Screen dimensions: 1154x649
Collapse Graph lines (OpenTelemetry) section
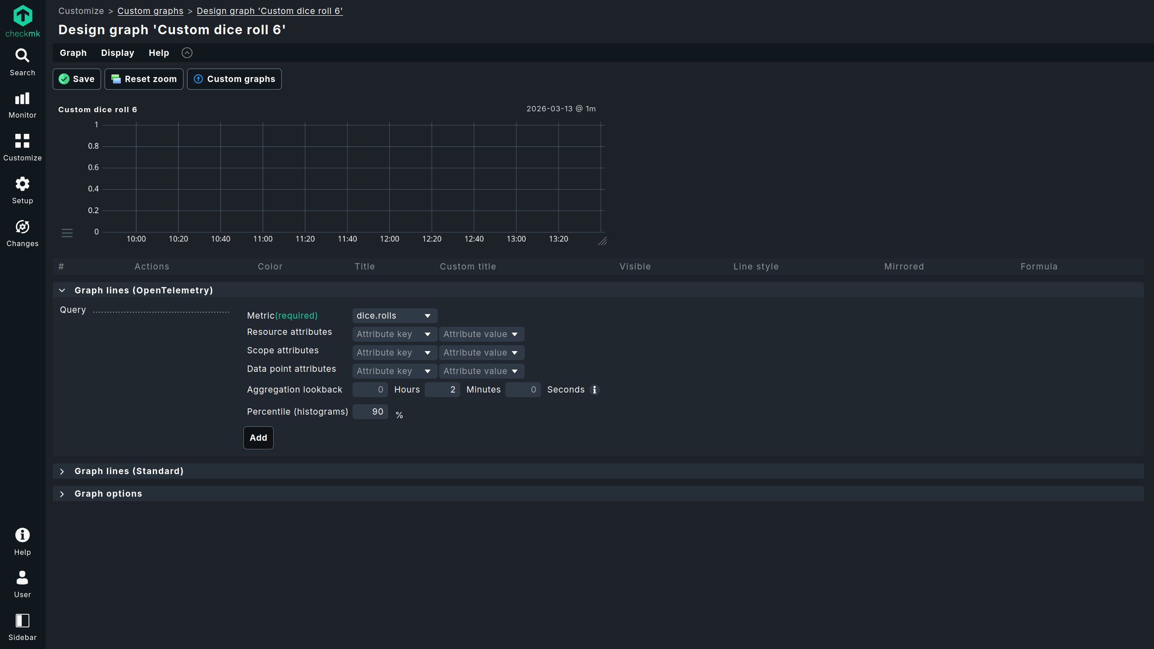coord(62,291)
